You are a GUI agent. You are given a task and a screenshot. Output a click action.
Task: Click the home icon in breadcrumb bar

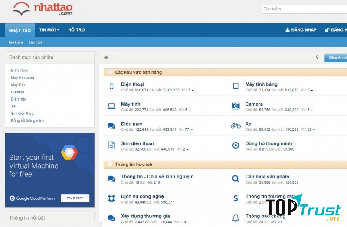[106, 58]
